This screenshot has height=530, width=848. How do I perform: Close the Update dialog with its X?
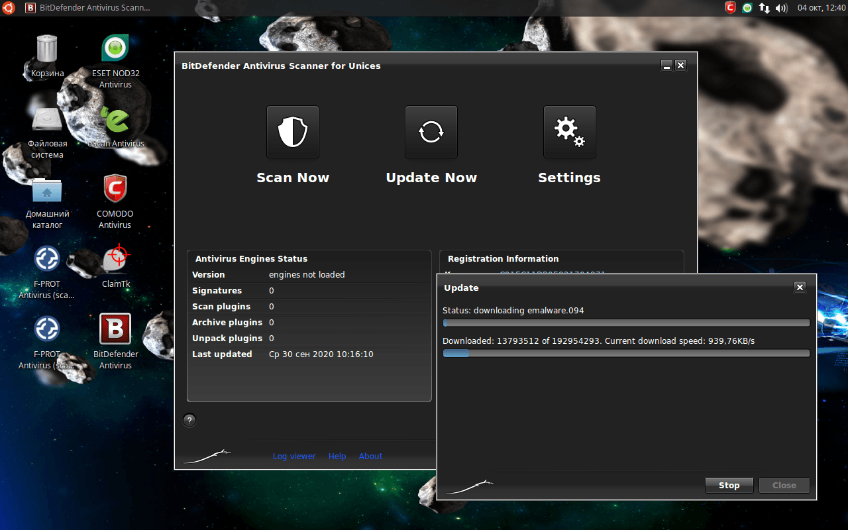click(x=800, y=287)
